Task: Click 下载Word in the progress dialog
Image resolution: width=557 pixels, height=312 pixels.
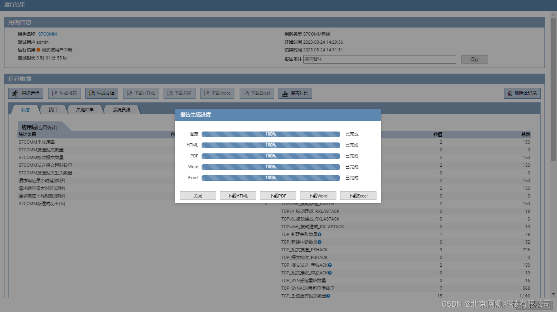Action: 318,196
